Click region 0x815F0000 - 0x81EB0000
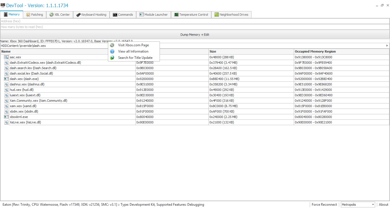The height and width of the screenshot is (208, 390). pyautogui.click(x=341, y=106)
